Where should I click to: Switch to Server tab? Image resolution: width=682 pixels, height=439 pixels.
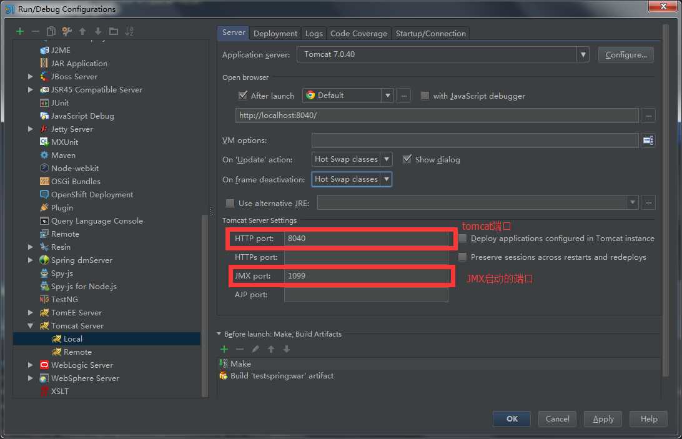point(234,32)
